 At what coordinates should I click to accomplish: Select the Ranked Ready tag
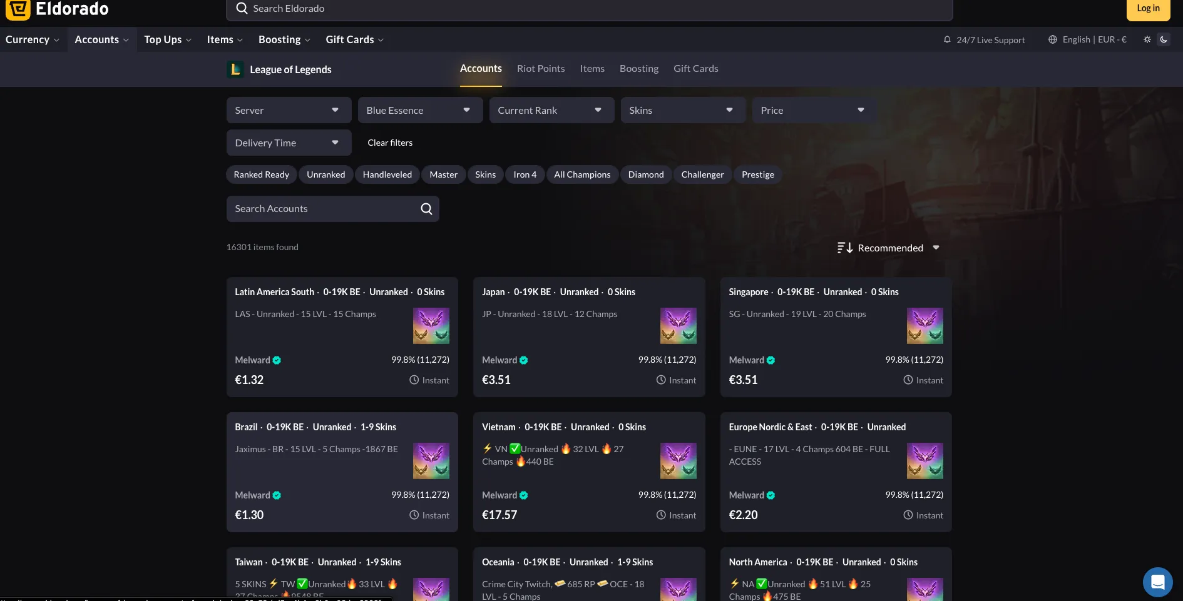click(262, 174)
